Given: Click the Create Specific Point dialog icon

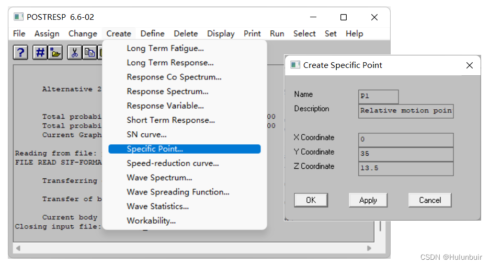Looking at the screenshot, I should point(295,65).
